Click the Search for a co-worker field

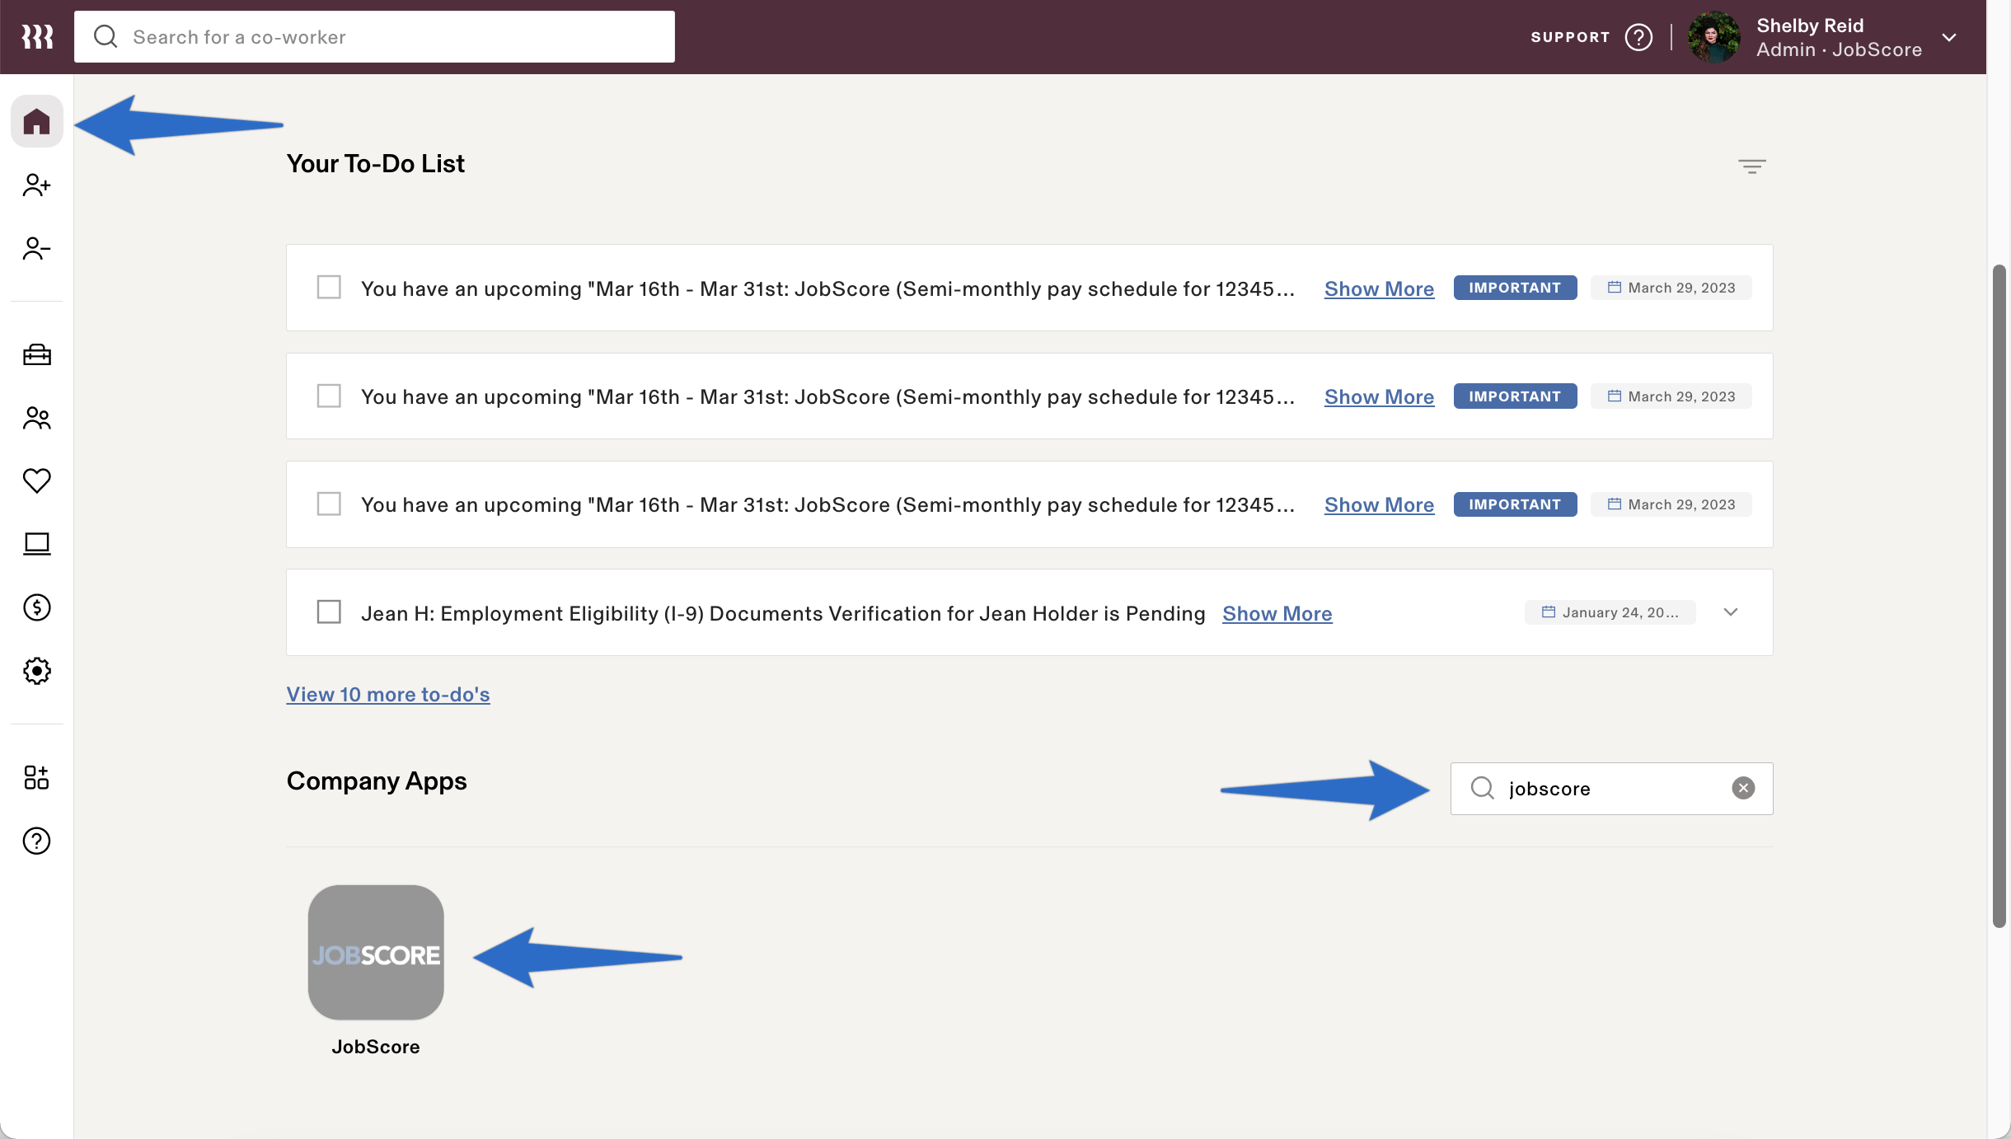(x=374, y=36)
